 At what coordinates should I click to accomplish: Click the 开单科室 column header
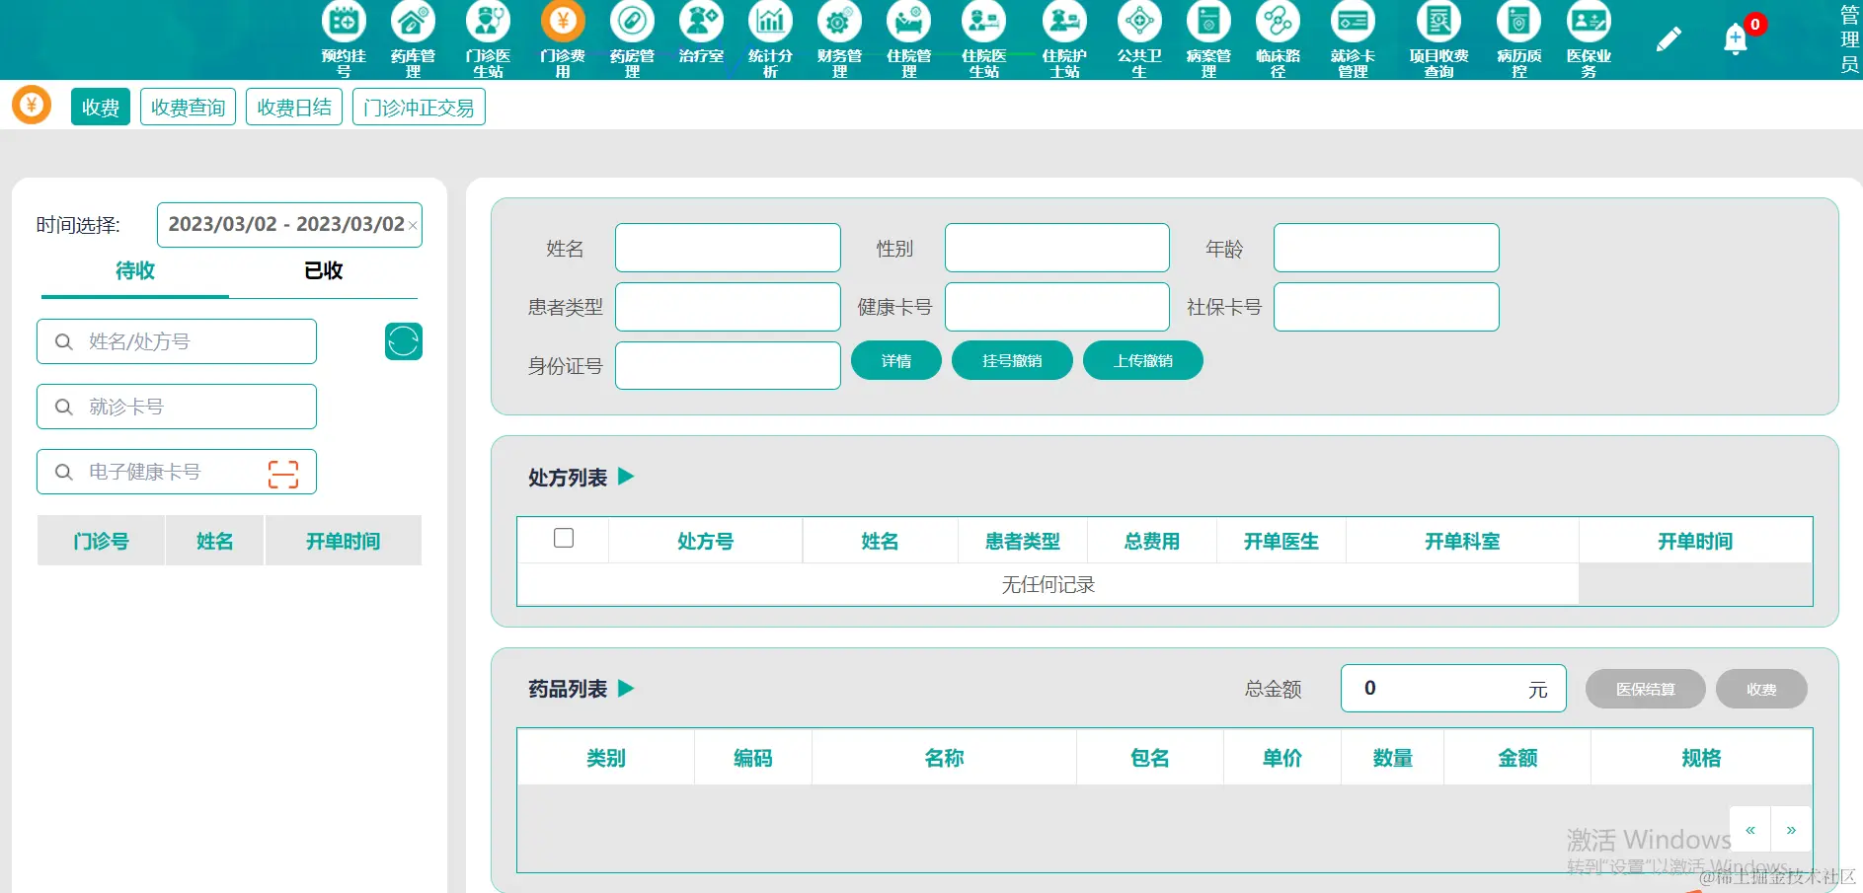tap(1462, 541)
